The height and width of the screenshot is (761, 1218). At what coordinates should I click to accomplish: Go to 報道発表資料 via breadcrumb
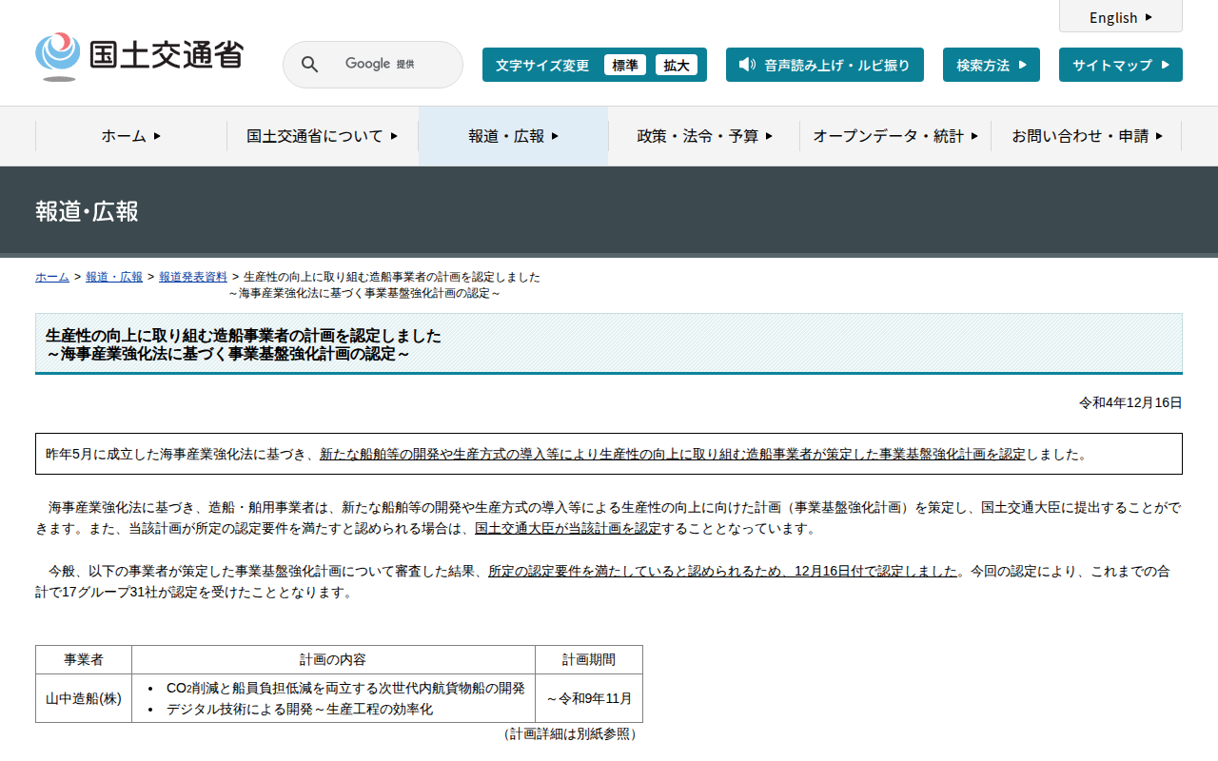tap(193, 277)
